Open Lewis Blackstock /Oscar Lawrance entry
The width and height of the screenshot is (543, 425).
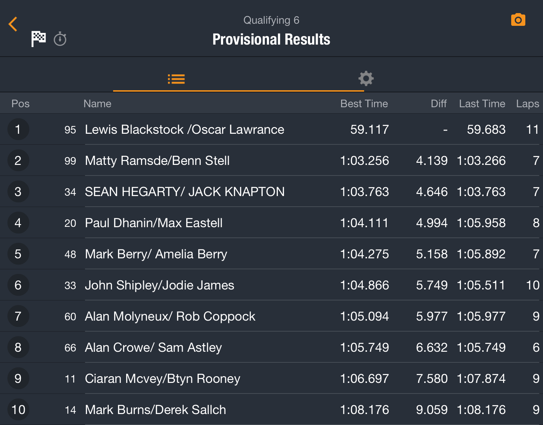[x=271, y=130]
